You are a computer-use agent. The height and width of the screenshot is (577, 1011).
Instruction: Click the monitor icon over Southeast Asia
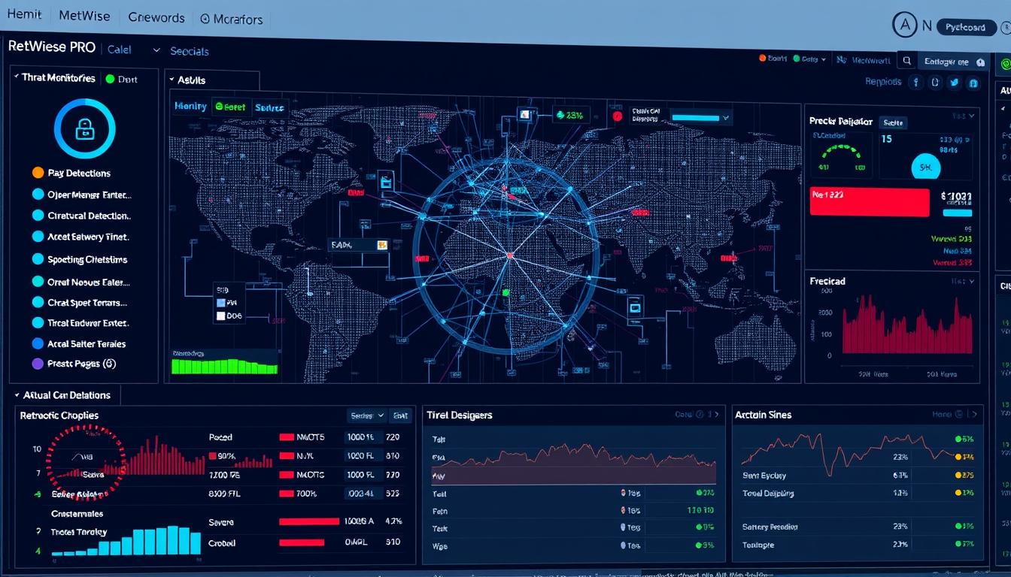(x=635, y=307)
